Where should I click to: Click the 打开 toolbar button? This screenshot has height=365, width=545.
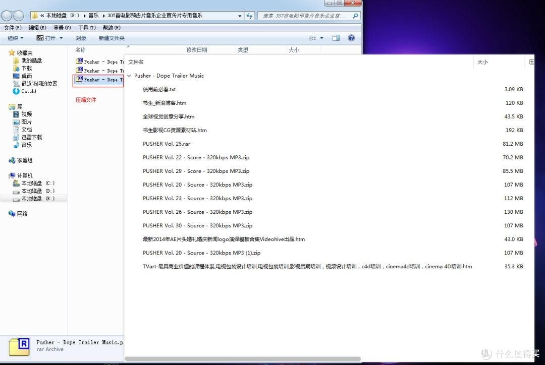click(x=46, y=38)
